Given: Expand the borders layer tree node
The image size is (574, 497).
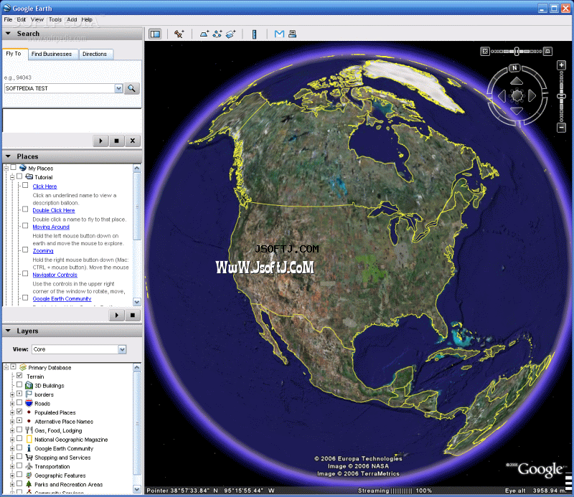Looking at the screenshot, I should pyautogui.click(x=12, y=394).
